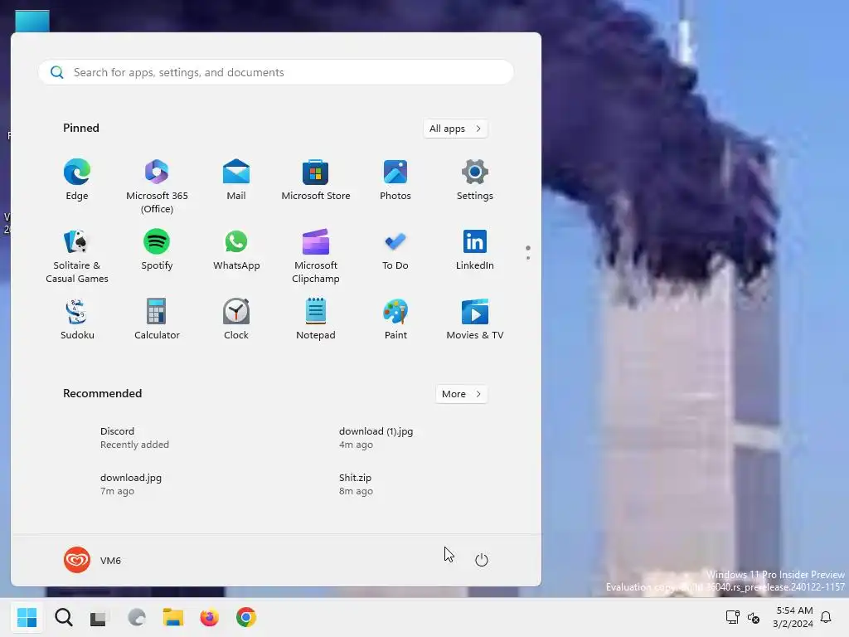The height and width of the screenshot is (637, 849).
Task: Click the power button icon
Action: tap(482, 560)
